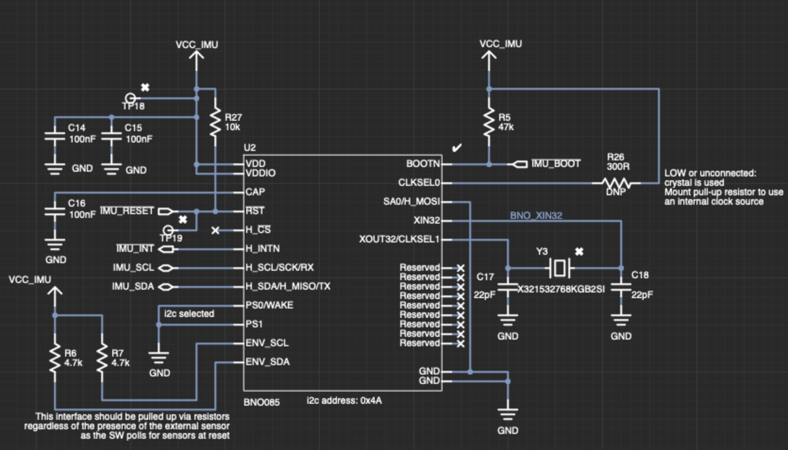
Task: Click the PS0/WAKE pin label
Action: point(269,305)
